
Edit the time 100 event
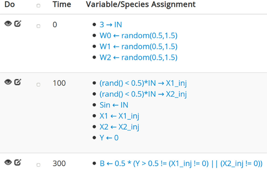pyautogui.click(x=17, y=82)
